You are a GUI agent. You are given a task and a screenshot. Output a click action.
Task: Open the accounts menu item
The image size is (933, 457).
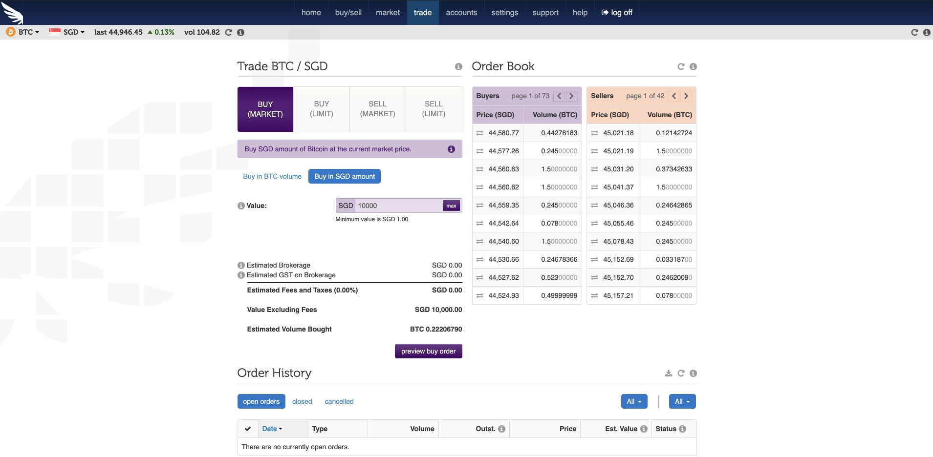tap(461, 13)
